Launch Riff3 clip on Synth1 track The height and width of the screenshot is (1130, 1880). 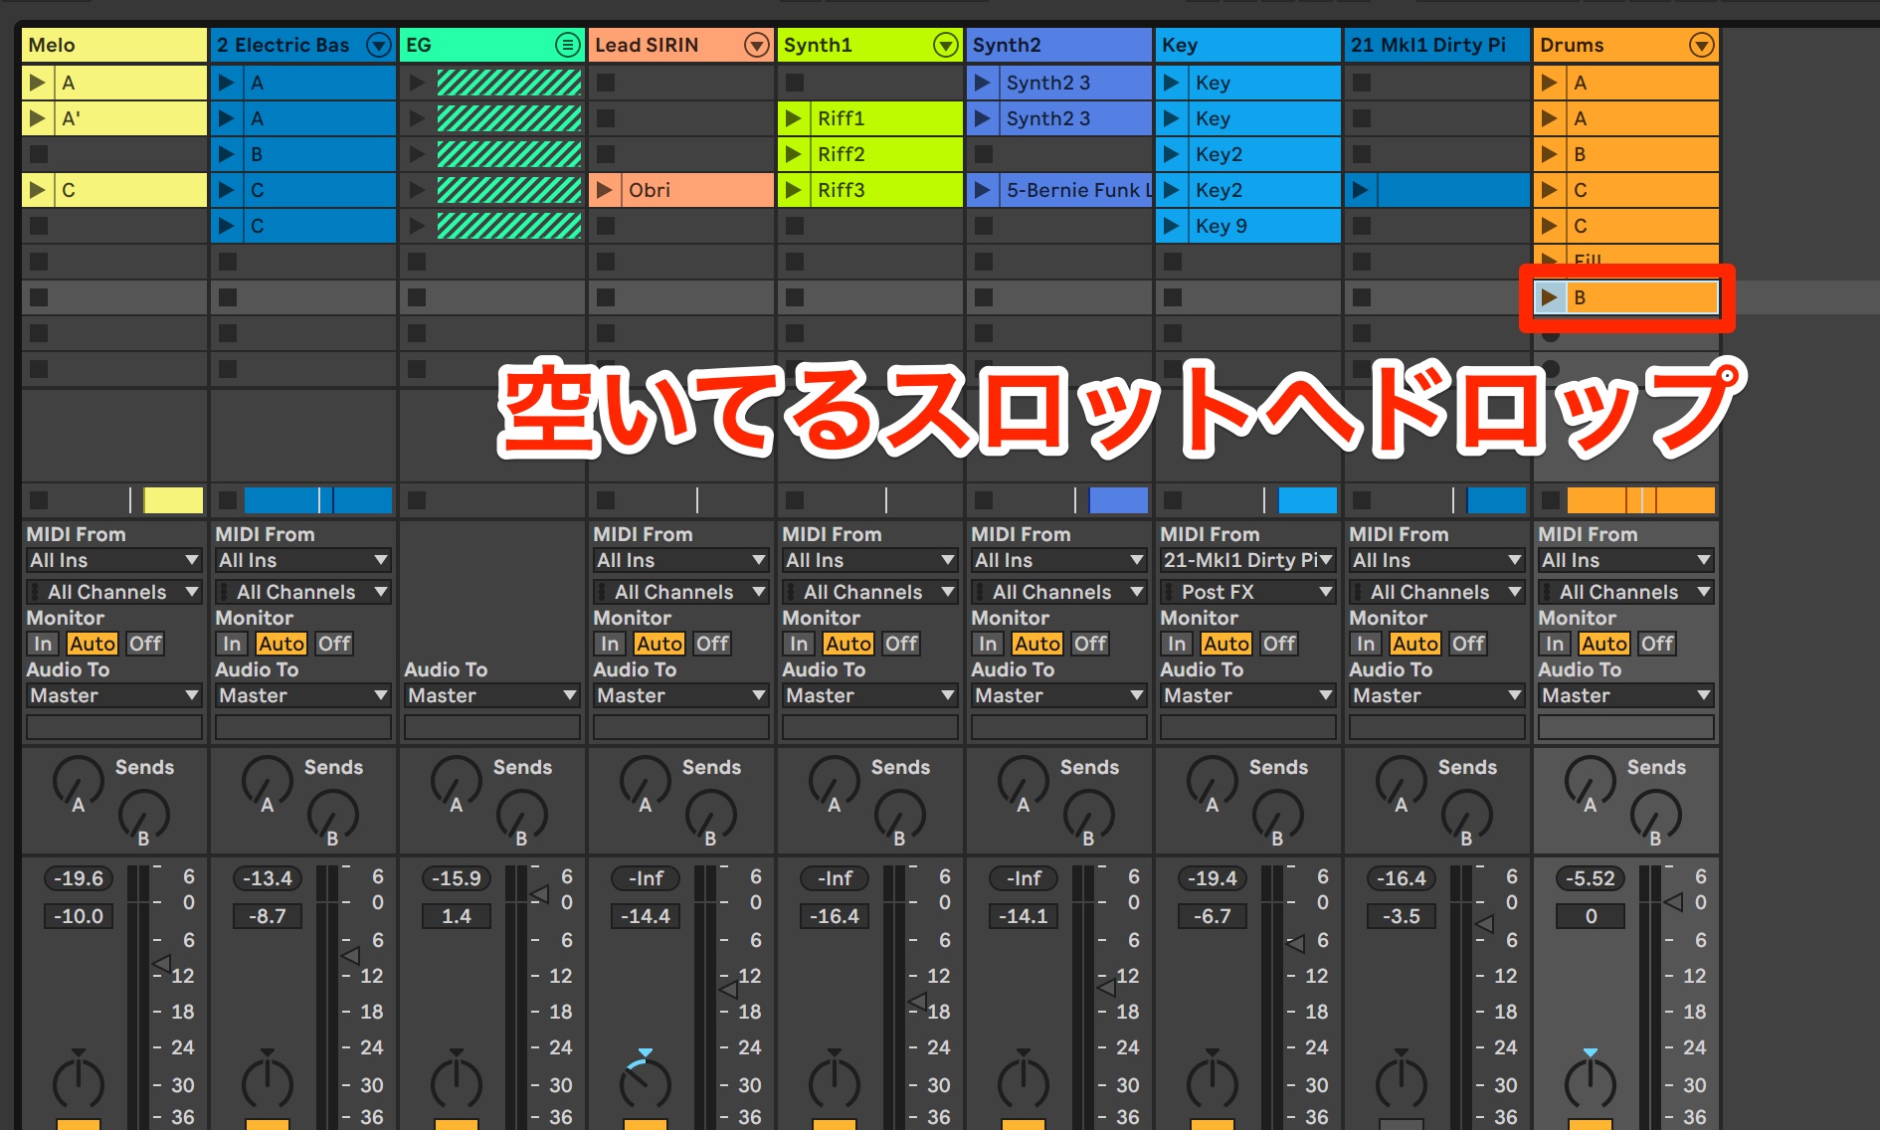coord(794,190)
